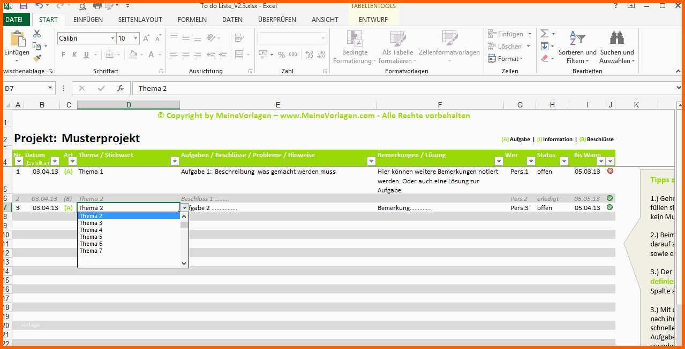Open print preview from the magnifier page icon
The image size is (685, 349).
(x=82, y=6)
